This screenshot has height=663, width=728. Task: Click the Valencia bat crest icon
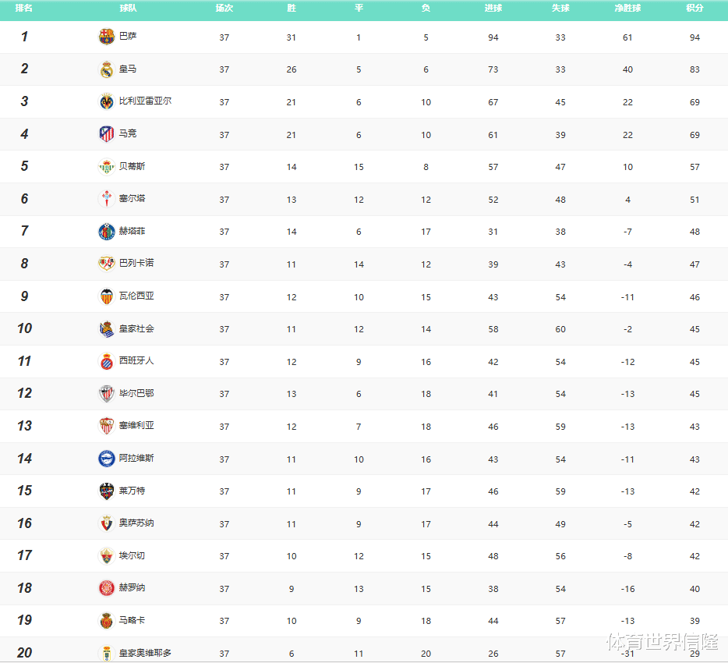(106, 296)
